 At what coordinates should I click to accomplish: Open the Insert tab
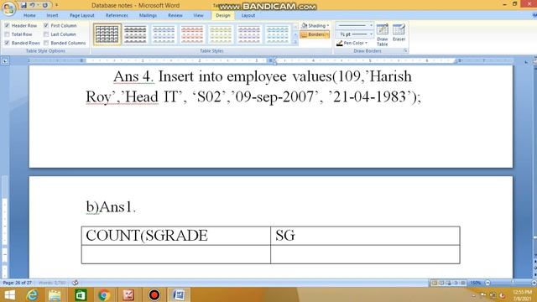pyautogui.click(x=52, y=15)
